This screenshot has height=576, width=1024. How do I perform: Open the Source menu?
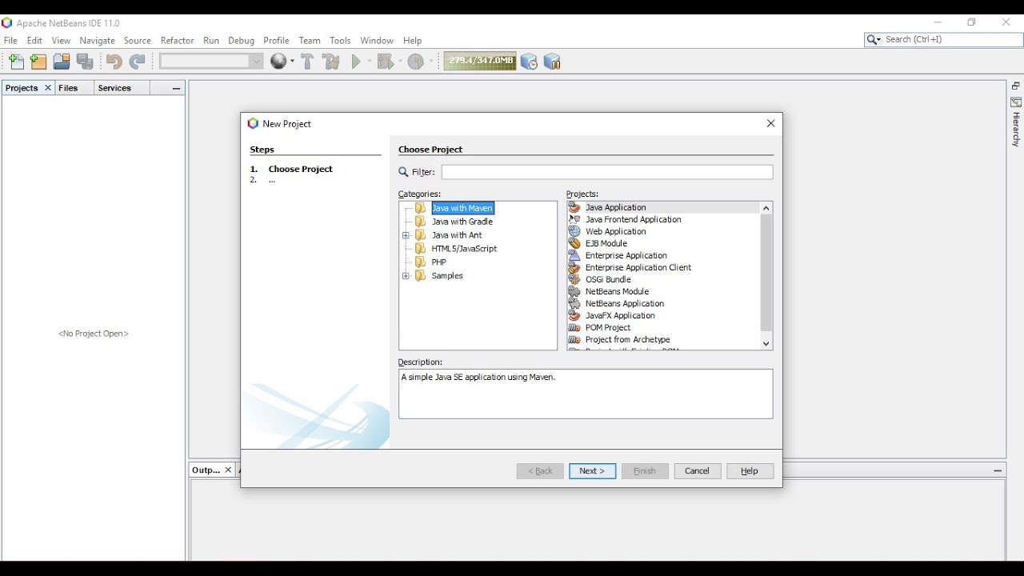pyautogui.click(x=137, y=40)
